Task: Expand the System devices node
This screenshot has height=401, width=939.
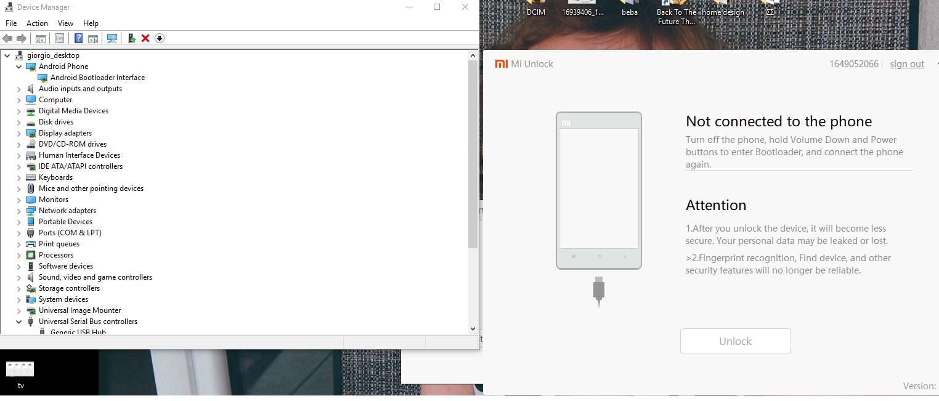Action: point(19,299)
